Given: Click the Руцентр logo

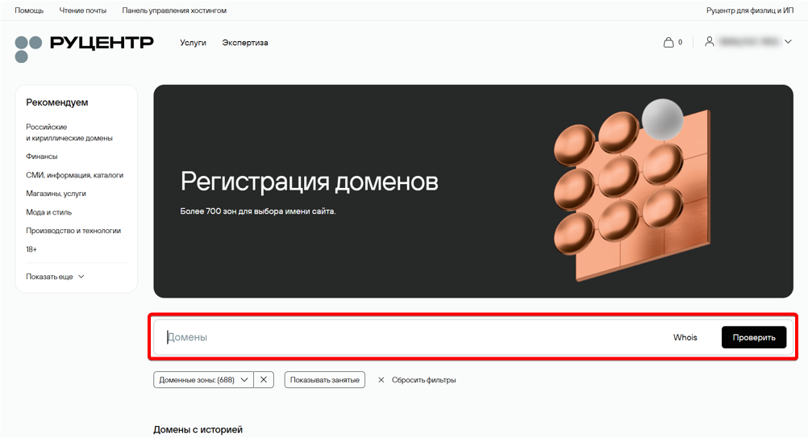Looking at the screenshot, I should [84, 48].
